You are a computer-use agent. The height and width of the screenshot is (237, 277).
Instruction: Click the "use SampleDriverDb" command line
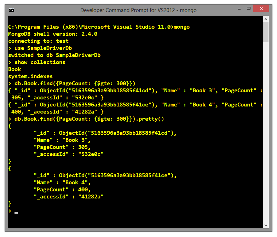(42, 48)
